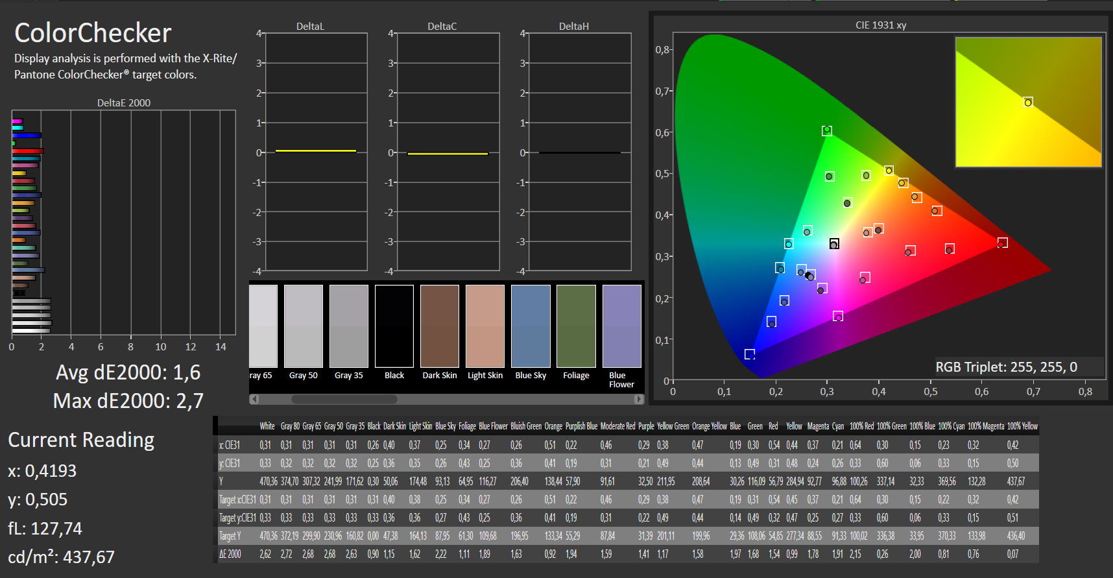Choose the Foliage swatch
The width and height of the screenshot is (1113, 578).
tap(576, 326)
